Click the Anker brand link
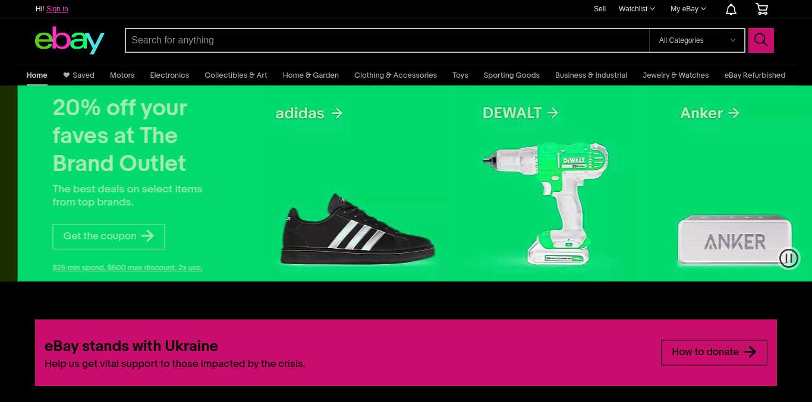 point(710,113)
